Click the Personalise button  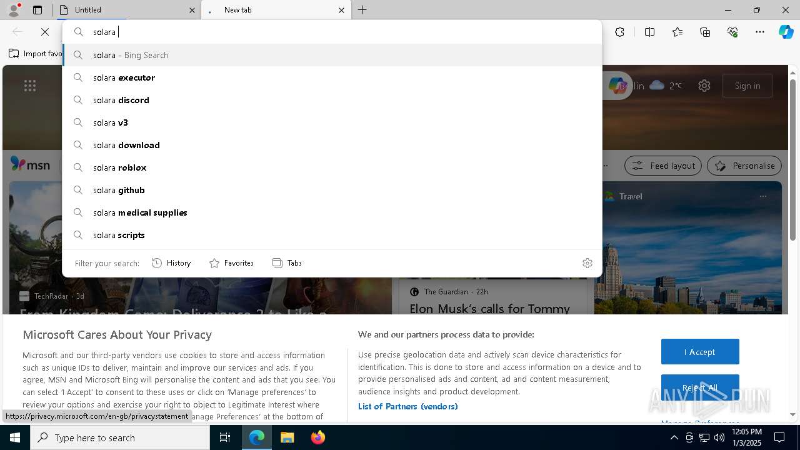pos(744,166)
